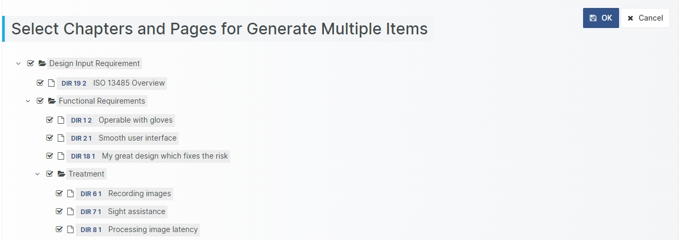
Task: Collapse the Functional Requirements chapter
Action: point(28,101)
